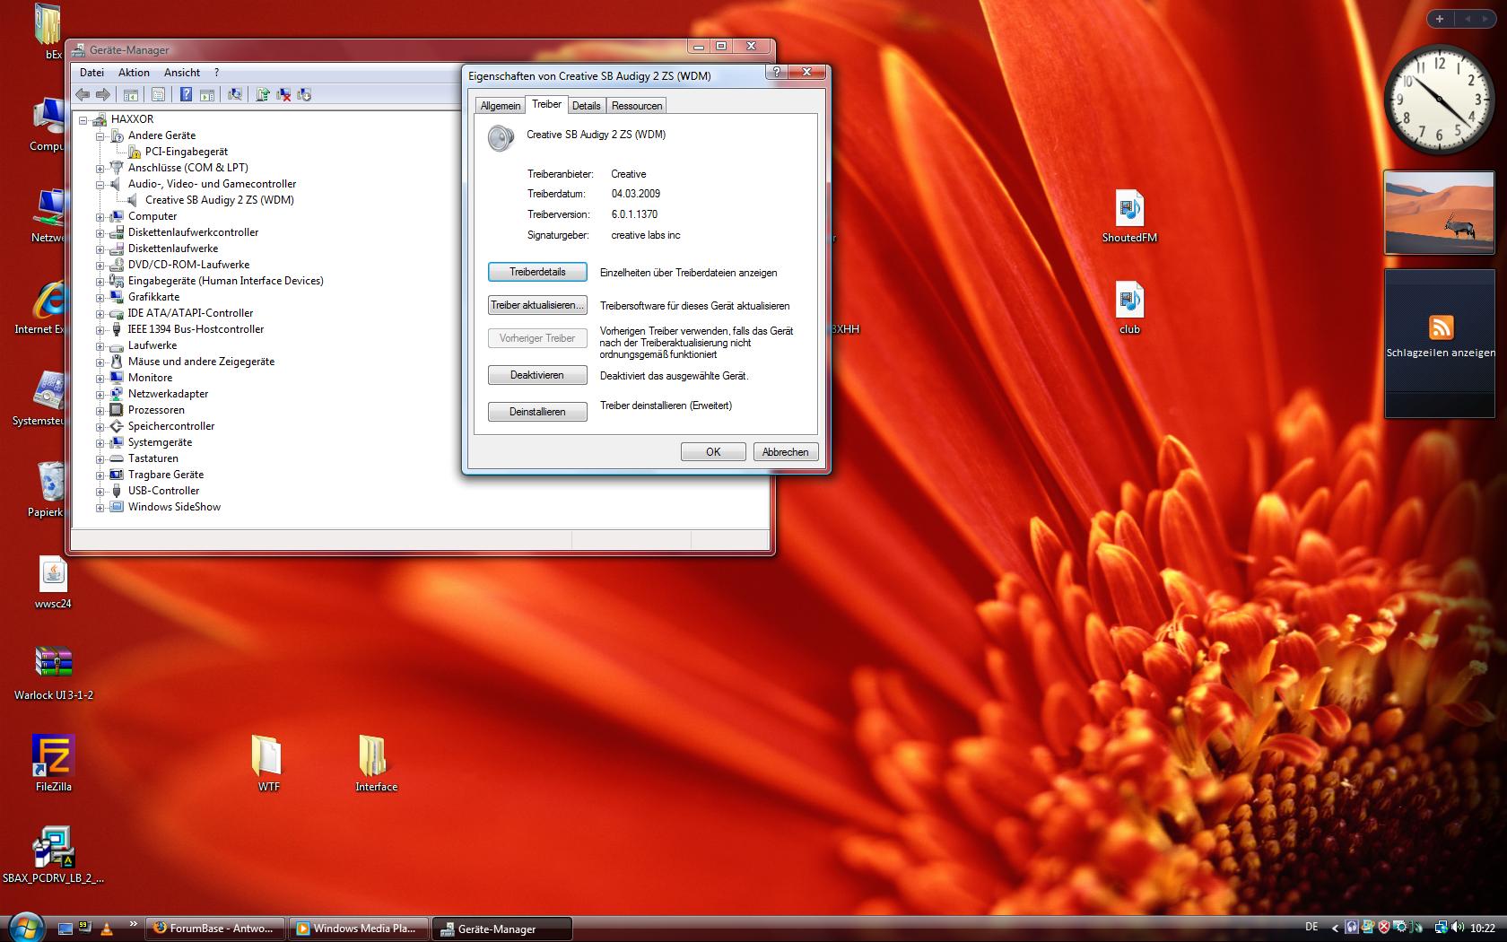Expand the Prozessoren tree node
The image size is (1507, 942).
click(100, 410)
